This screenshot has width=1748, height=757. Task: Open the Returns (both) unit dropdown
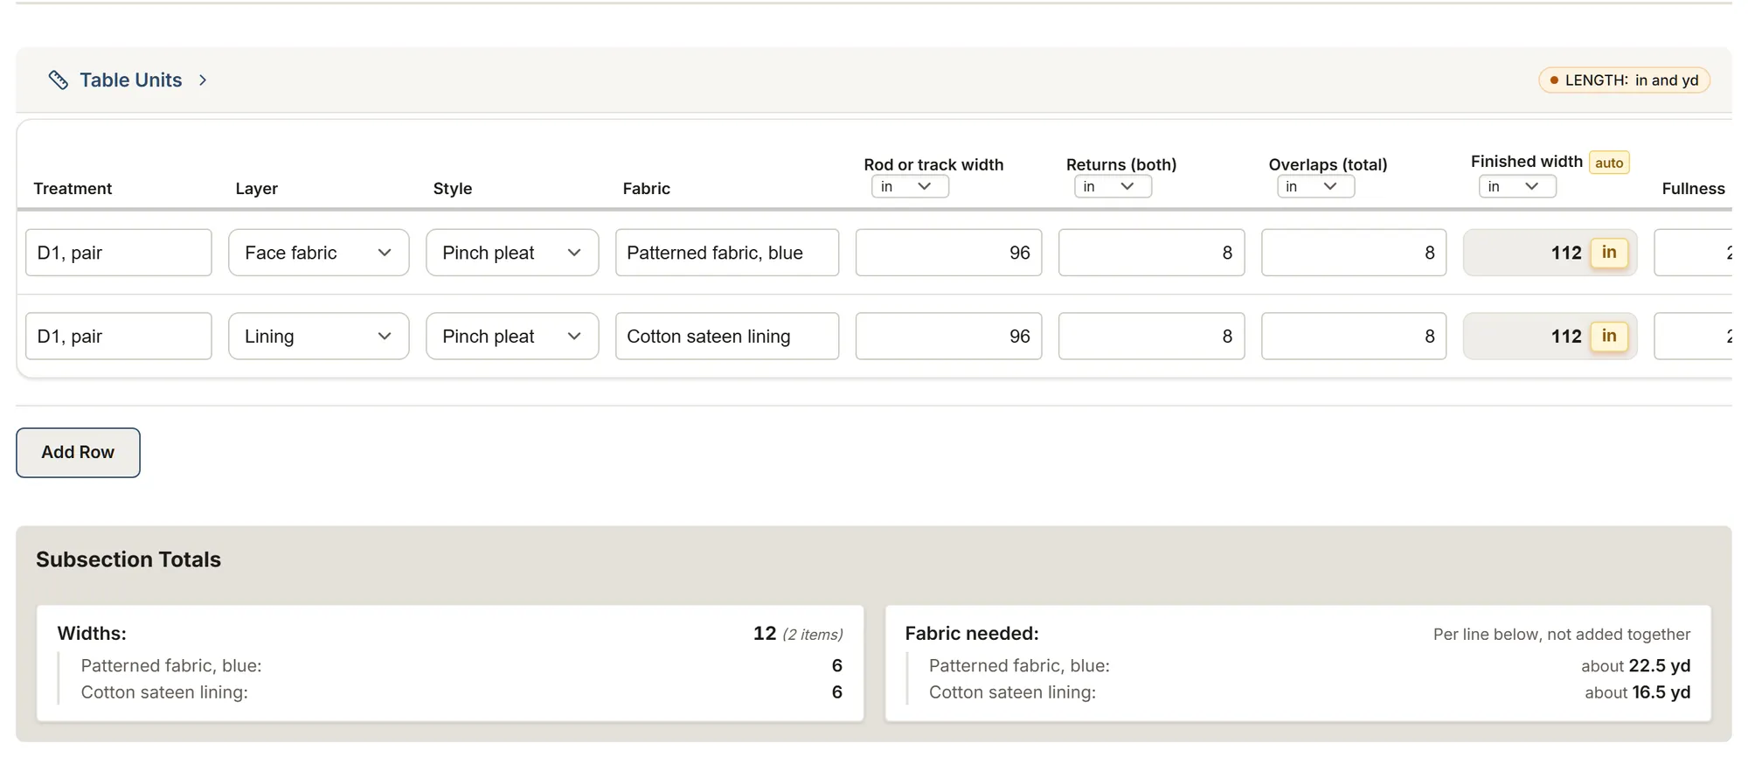pos(1113,186)
